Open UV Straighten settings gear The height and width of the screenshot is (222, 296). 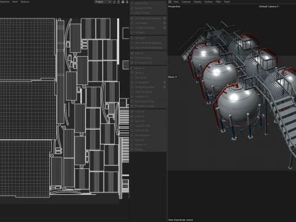pos(165,82)
